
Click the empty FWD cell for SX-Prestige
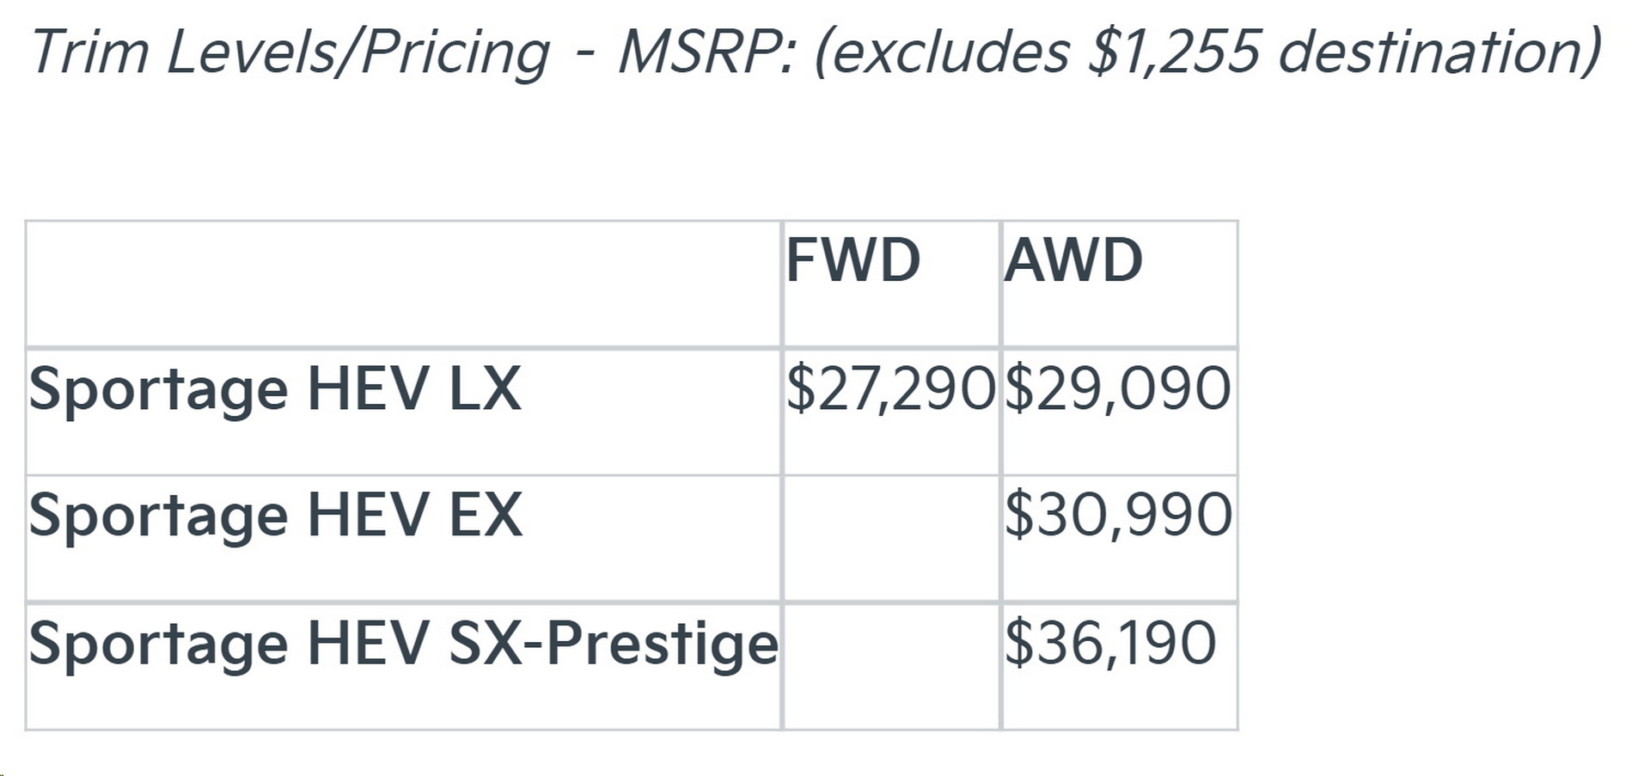[x=891, y=666]
